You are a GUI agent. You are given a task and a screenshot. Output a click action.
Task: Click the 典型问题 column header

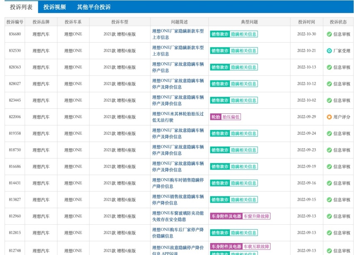click(249, 22)
